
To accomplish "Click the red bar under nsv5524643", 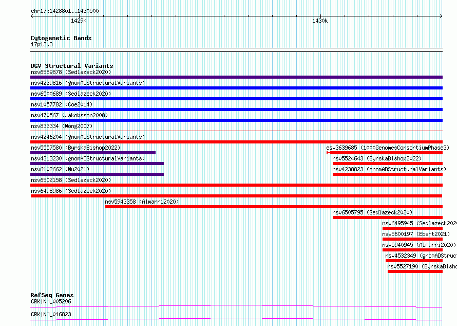I will [388, 164].
